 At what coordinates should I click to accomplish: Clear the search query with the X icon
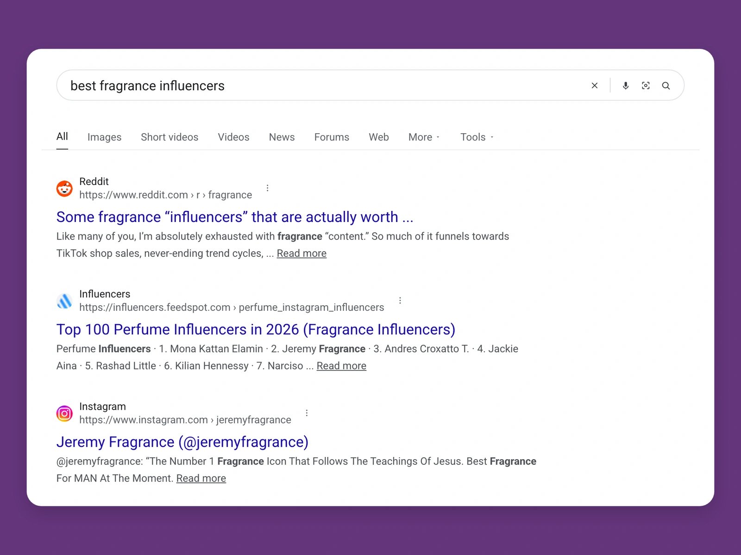click(595, 86)
